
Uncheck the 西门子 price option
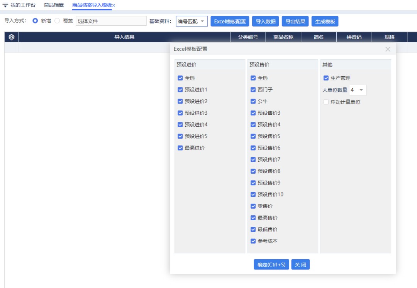pos(253,89)
